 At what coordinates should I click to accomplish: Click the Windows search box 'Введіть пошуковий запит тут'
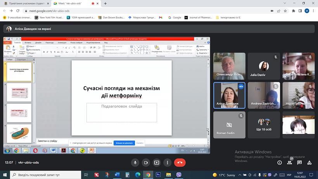point(45,175)
